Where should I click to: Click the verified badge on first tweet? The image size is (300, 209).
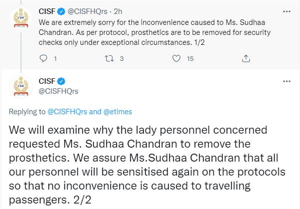pos(61,11)
